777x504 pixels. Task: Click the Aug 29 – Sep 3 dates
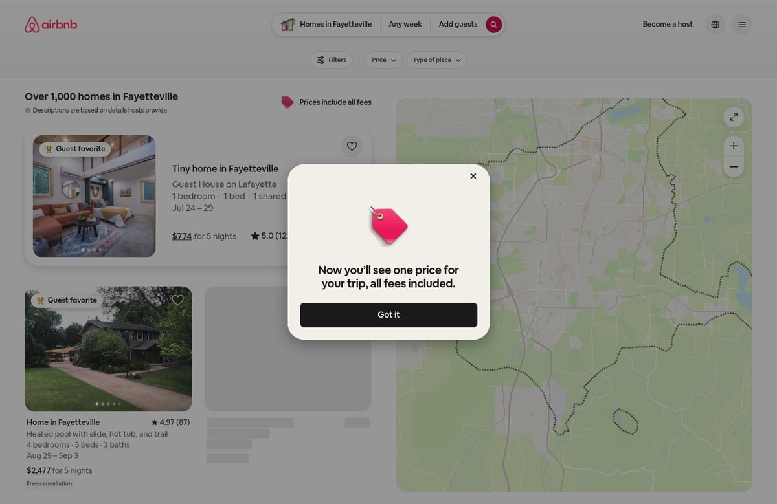(52, 455)
